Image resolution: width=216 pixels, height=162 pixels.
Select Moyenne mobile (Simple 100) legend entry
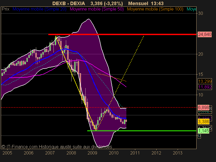155,9
